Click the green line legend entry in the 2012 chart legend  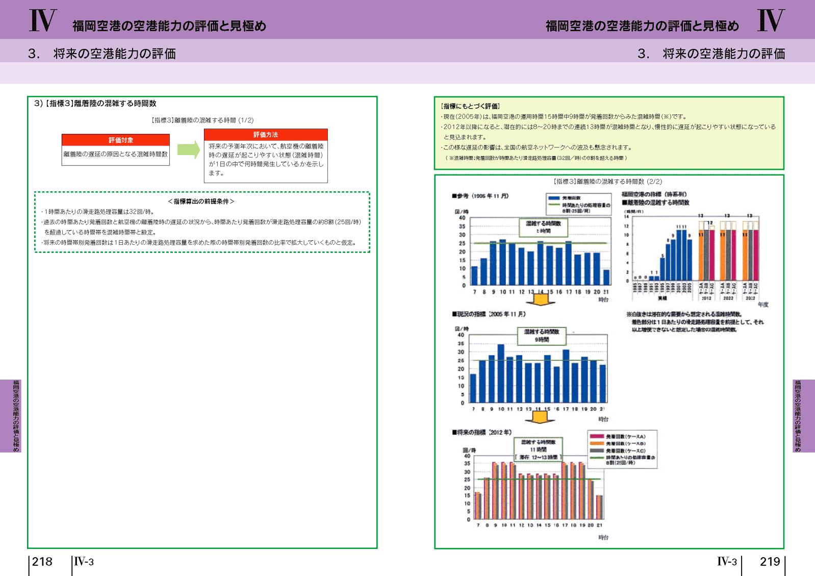point(623,460)
